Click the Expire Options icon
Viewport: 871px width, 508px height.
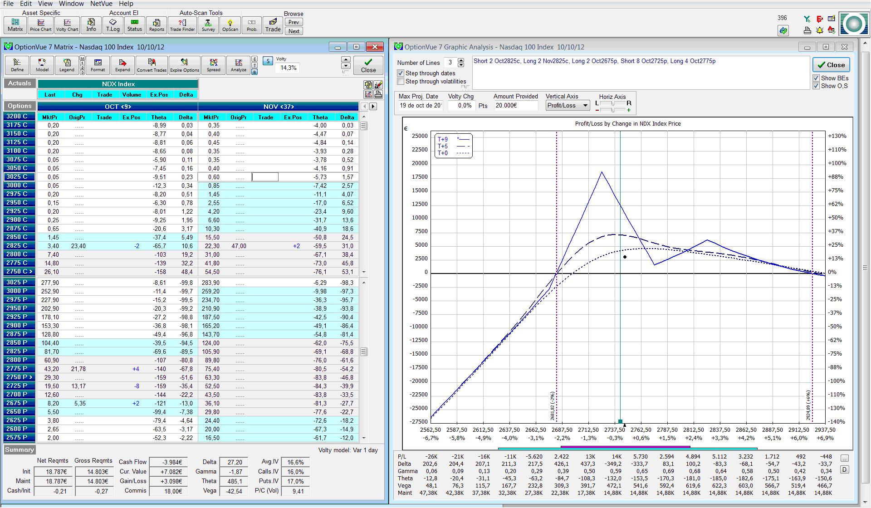coord(185,65)
